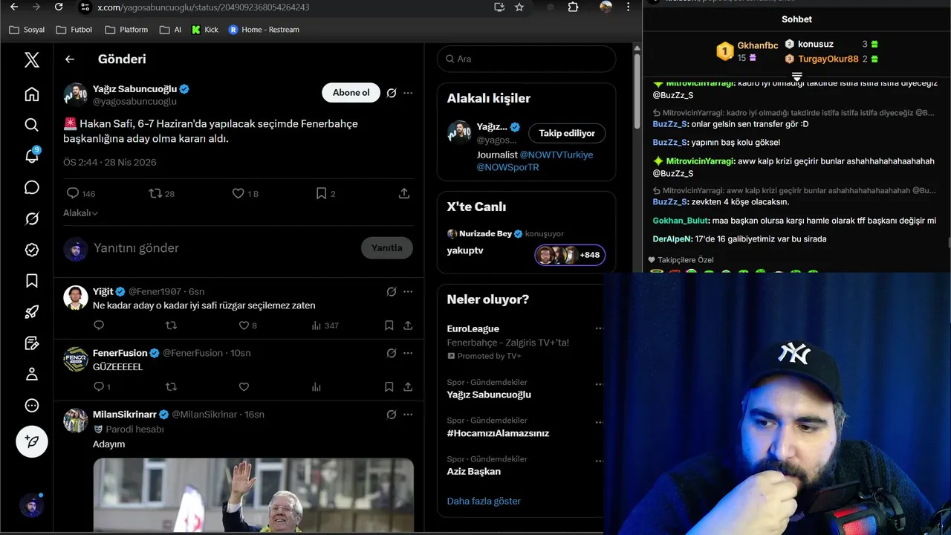Bookmark the FenerFusion reply

[x=389, y=387]
